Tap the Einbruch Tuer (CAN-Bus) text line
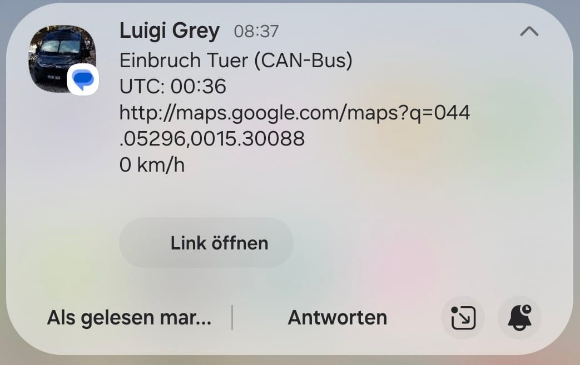The image size is (580, 365). tap(236, 60)
